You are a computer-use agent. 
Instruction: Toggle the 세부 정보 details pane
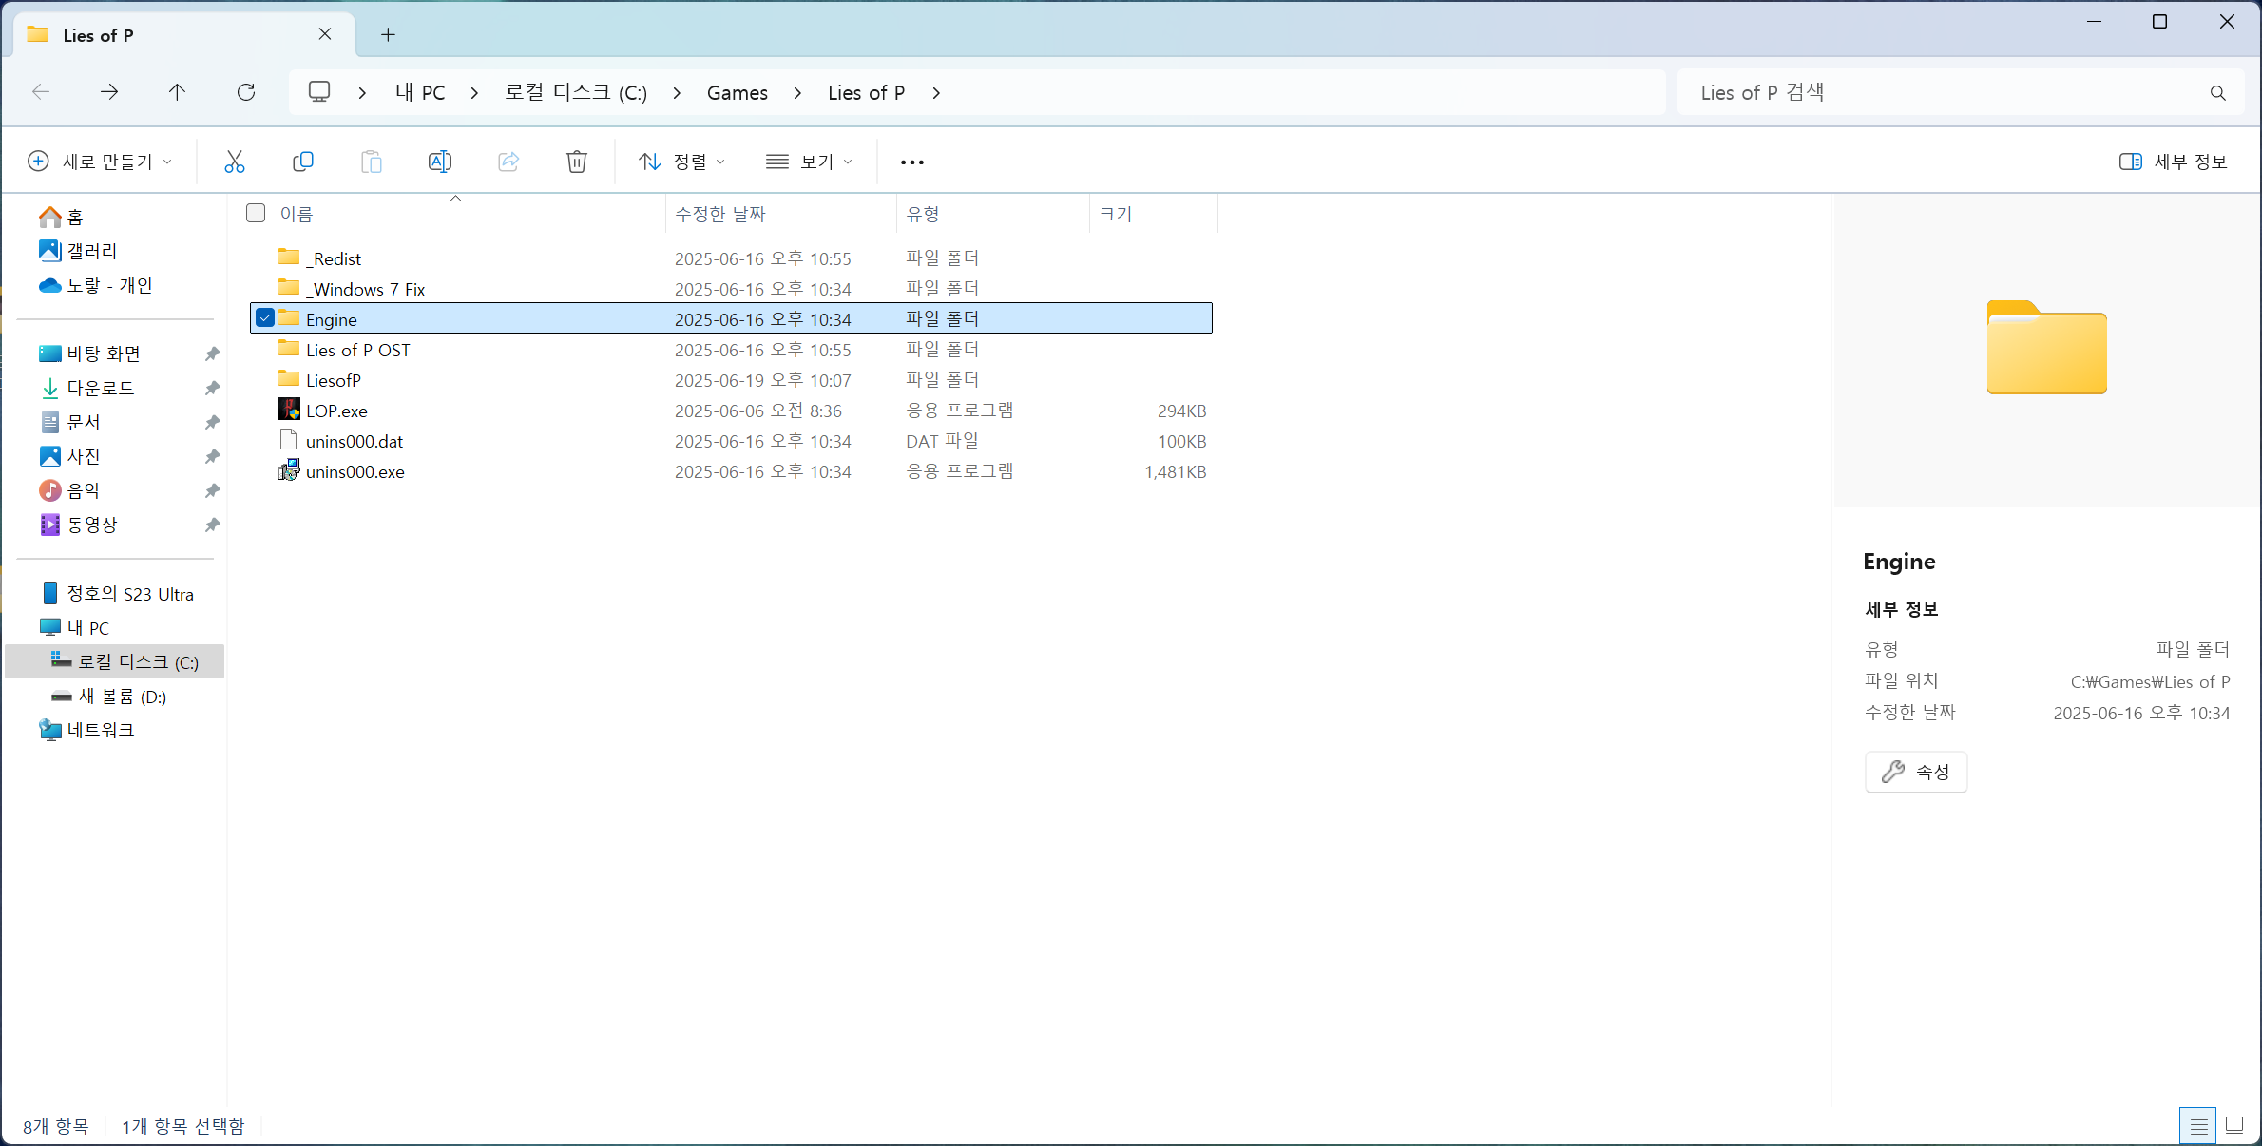[2174, 162]
